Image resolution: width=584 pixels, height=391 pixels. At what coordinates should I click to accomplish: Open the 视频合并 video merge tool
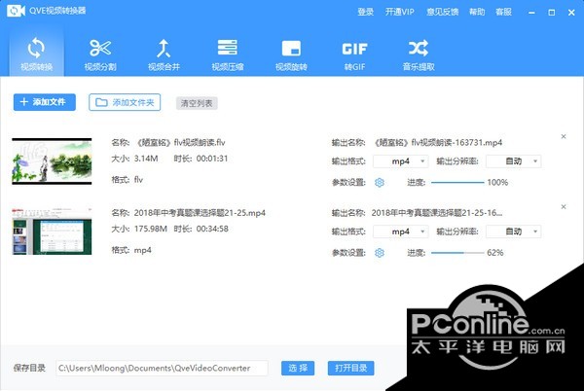point(164,53)
